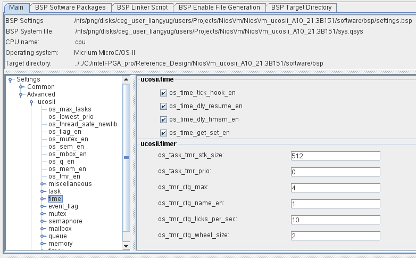416x258 pixels.
Task: Select the BSP Target Directory tab
Action: click(301, 7)
